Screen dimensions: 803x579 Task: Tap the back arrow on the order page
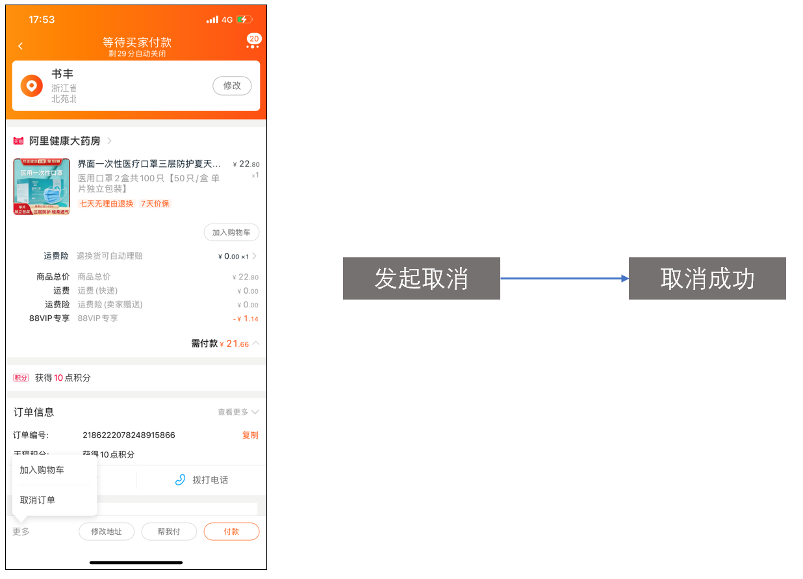[x=20, y=45]
